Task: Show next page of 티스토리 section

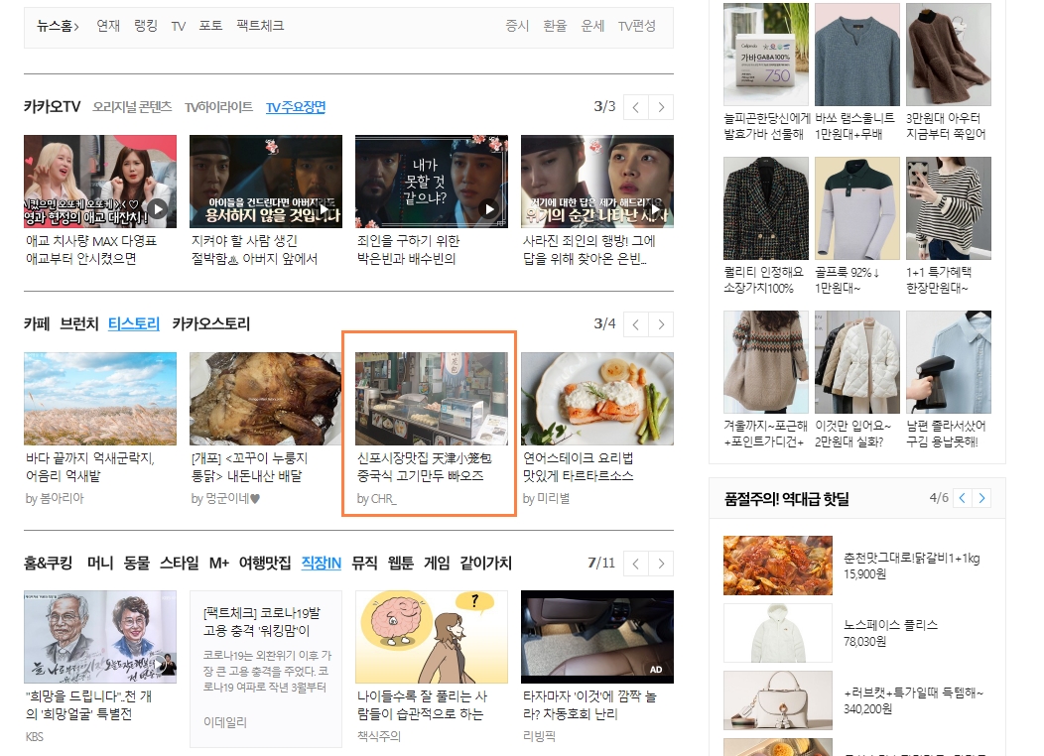Action: click(661, 324)
